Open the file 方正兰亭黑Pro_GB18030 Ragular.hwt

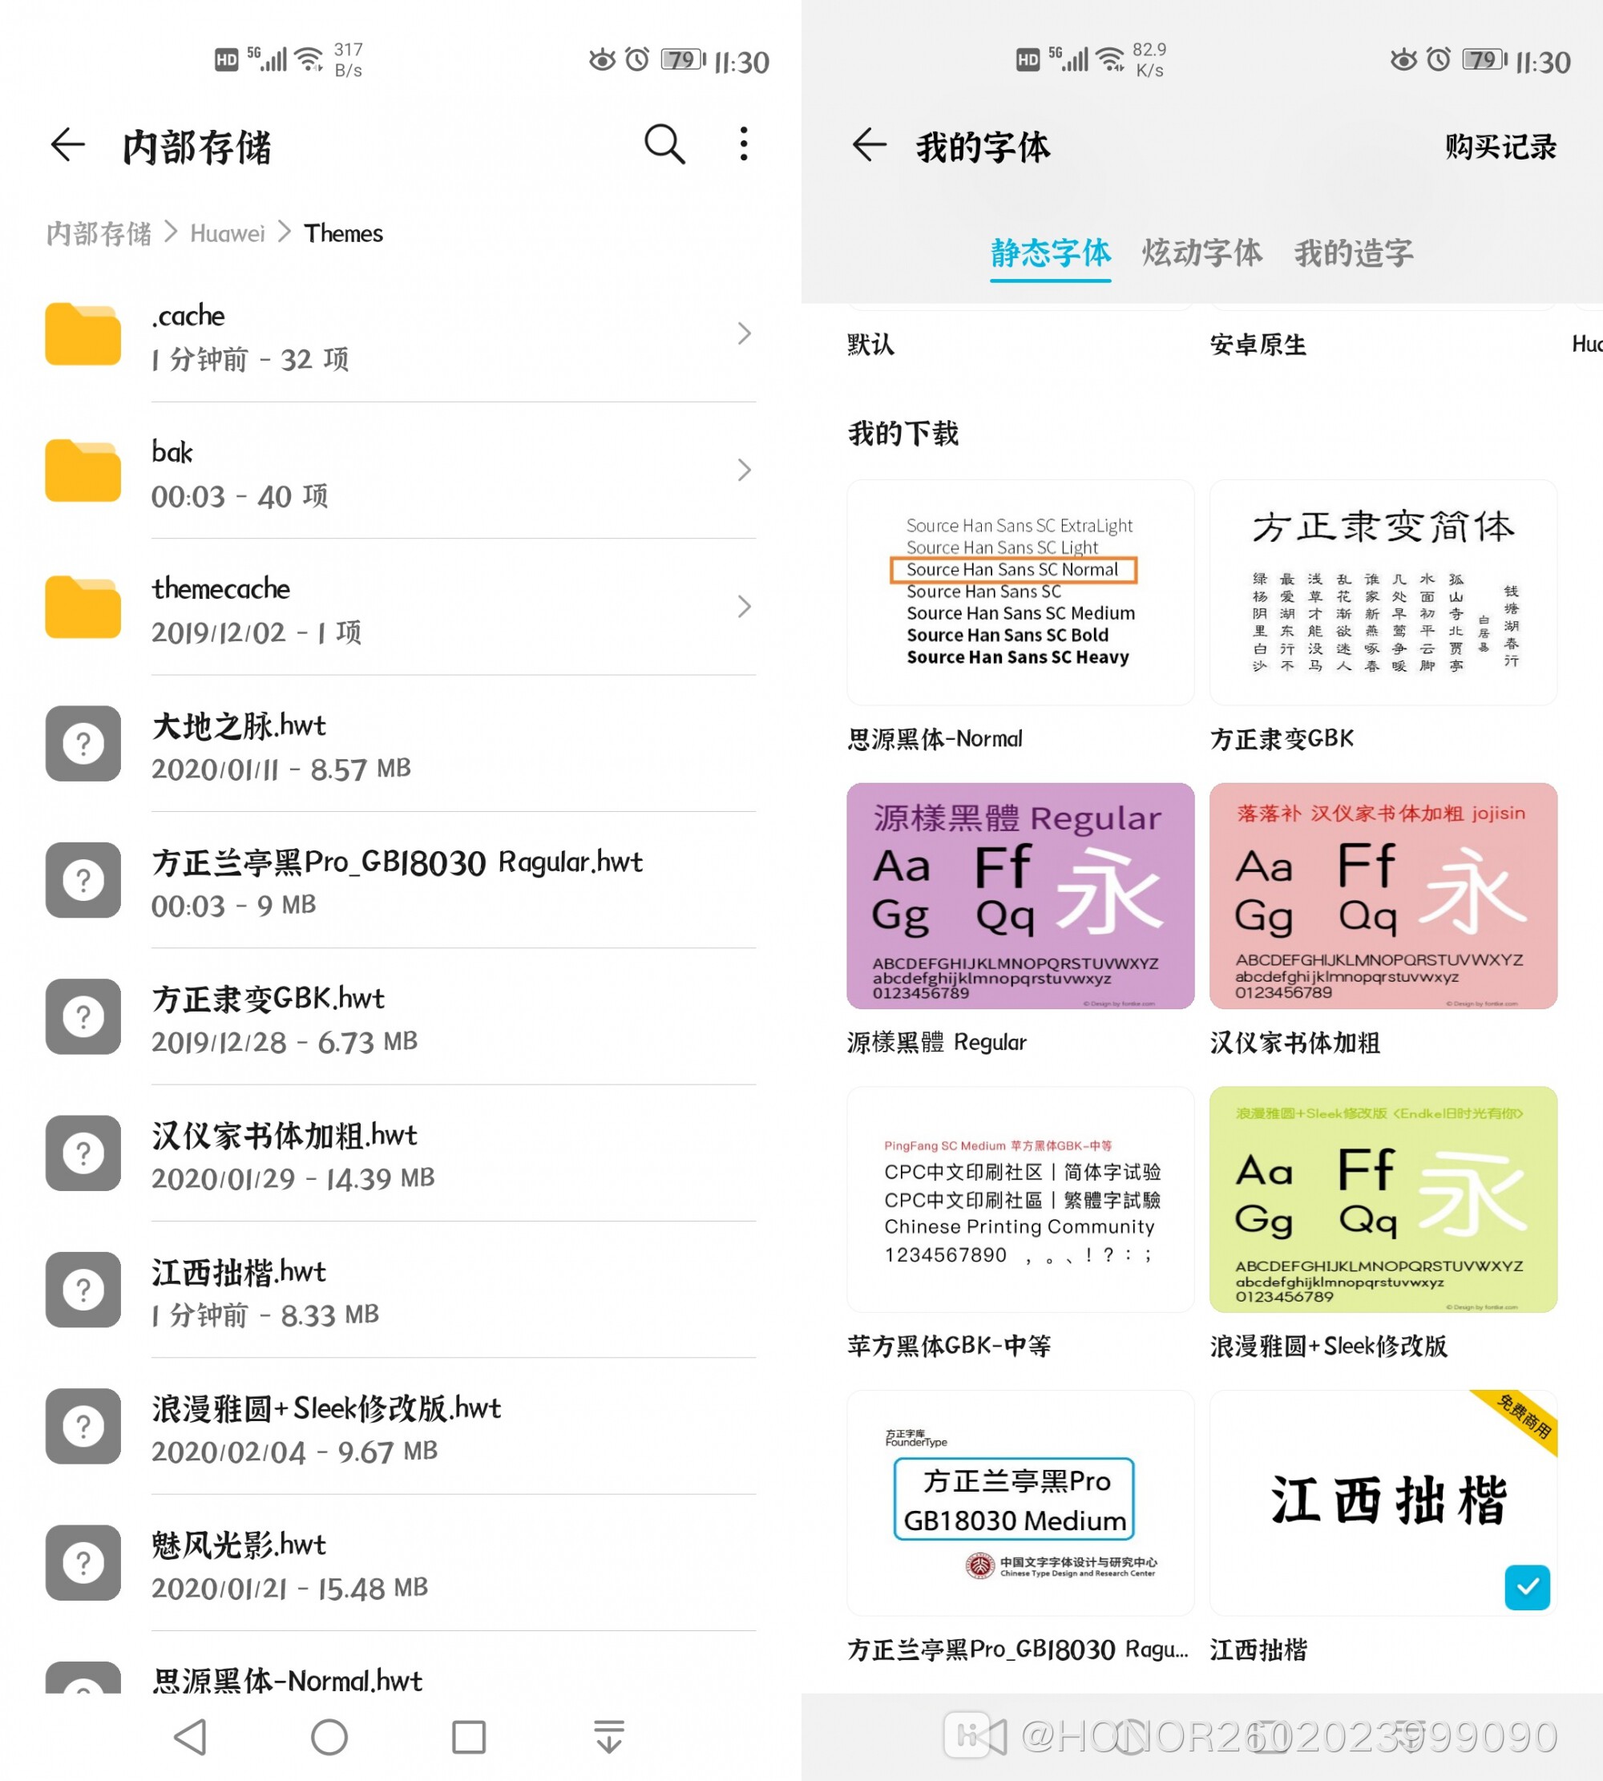click(401, 880)
